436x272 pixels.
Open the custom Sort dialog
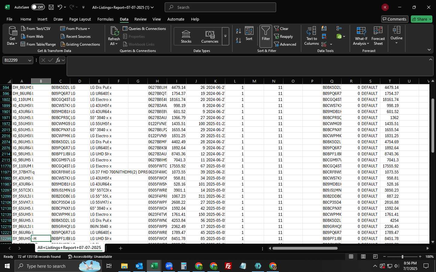coord(249,34)
